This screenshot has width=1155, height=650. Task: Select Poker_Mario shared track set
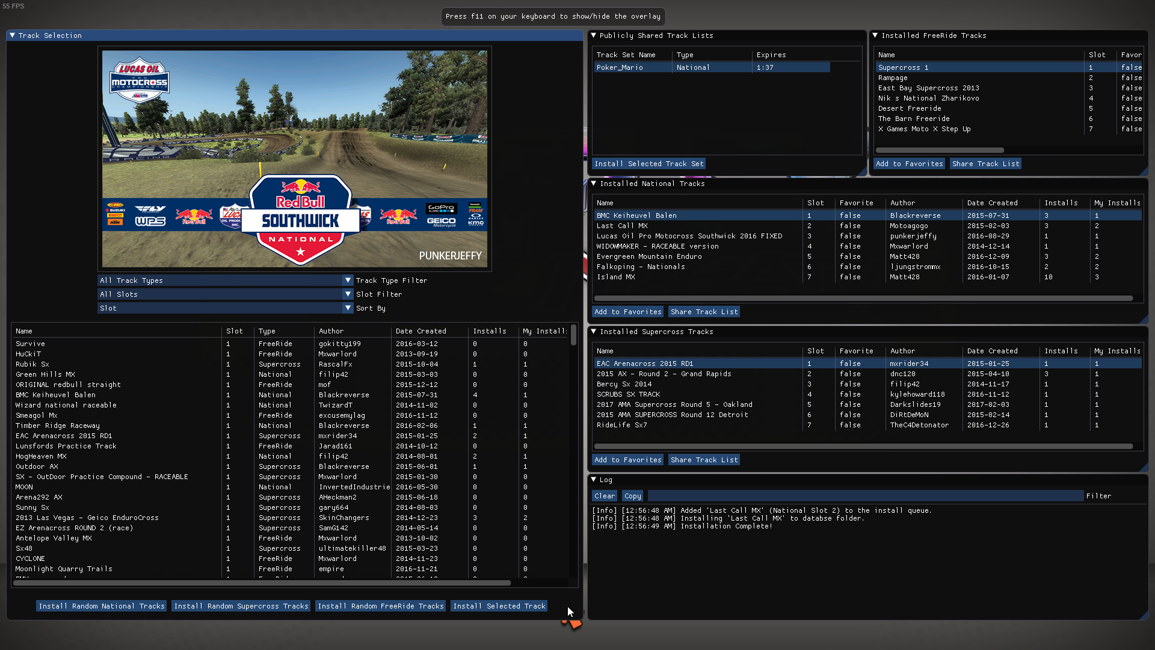(620, 67)
